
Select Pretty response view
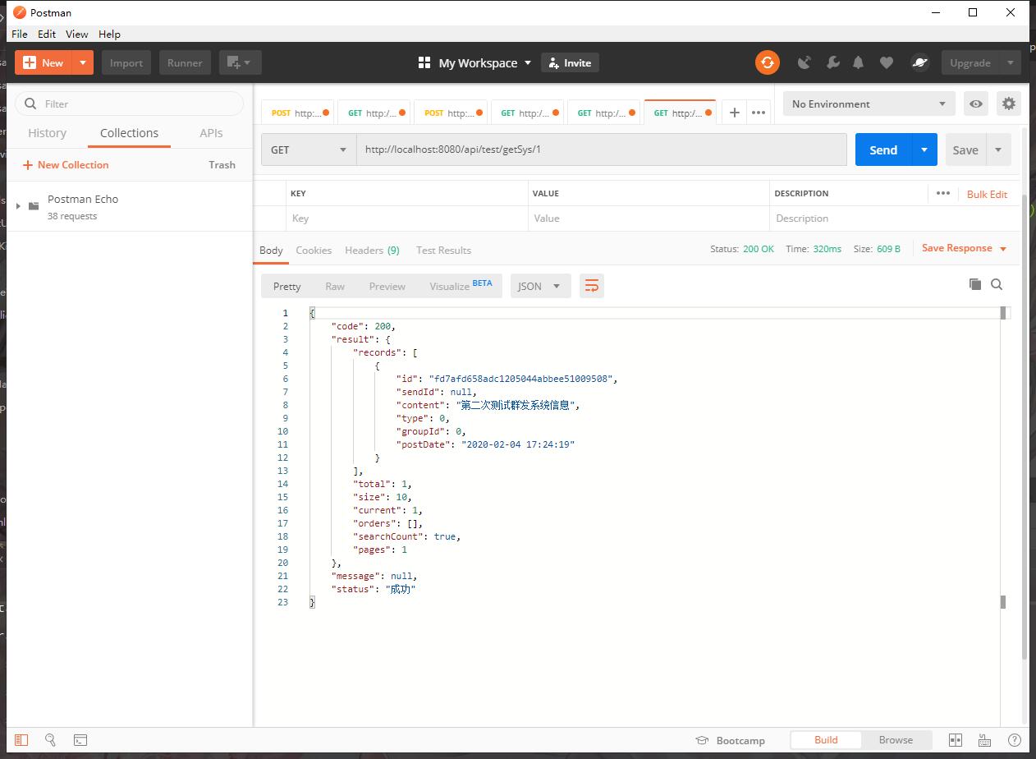point(287,286)
